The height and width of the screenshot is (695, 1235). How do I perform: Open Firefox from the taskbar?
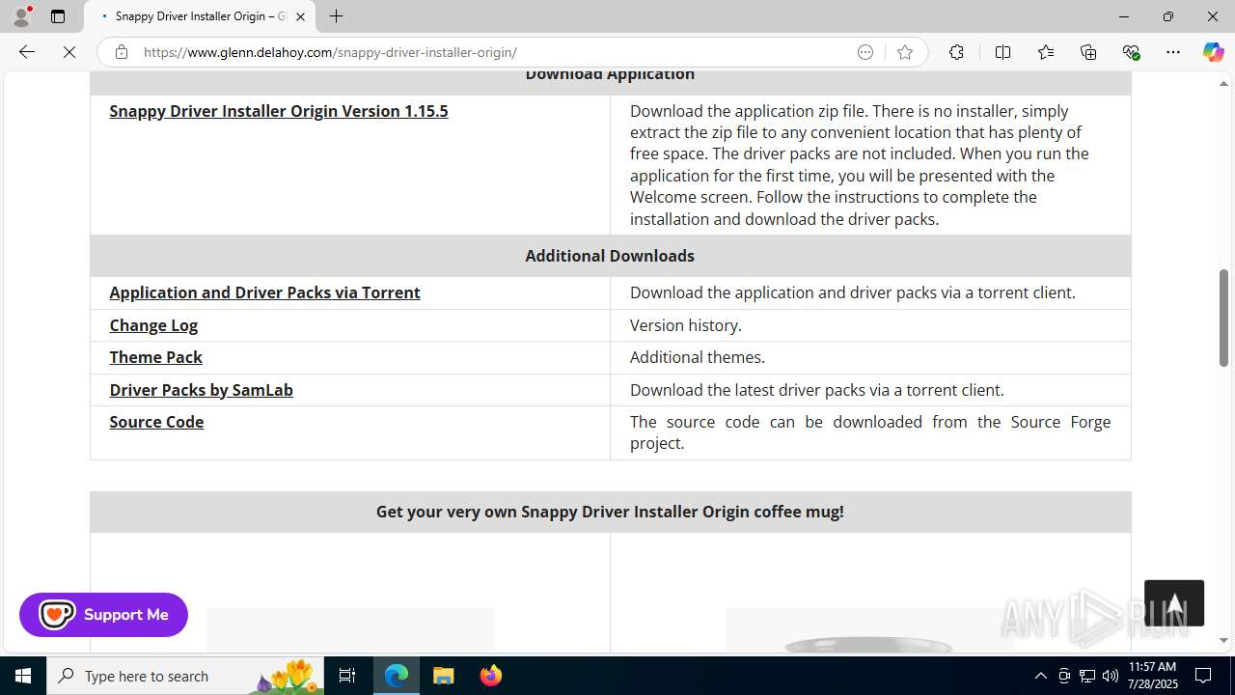491,676
